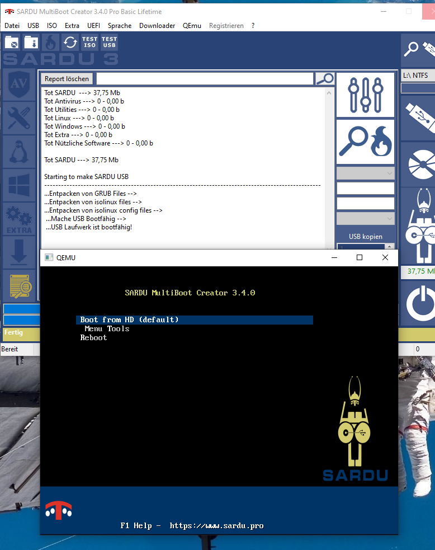Minimize the QEMU window

tap(334, 257)
